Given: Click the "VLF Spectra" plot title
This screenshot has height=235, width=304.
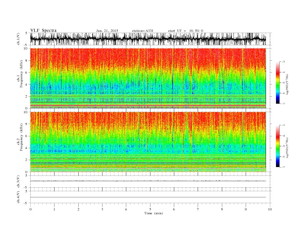Looking at the screenshot, I should (43, 30).
